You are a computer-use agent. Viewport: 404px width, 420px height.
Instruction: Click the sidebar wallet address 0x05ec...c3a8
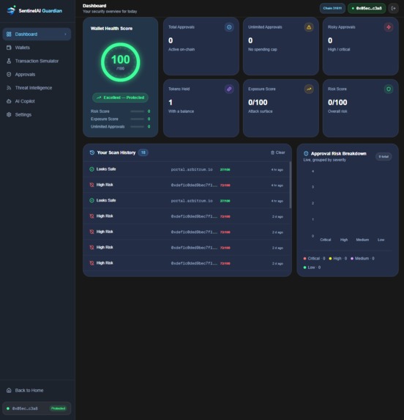coord(25,408)
